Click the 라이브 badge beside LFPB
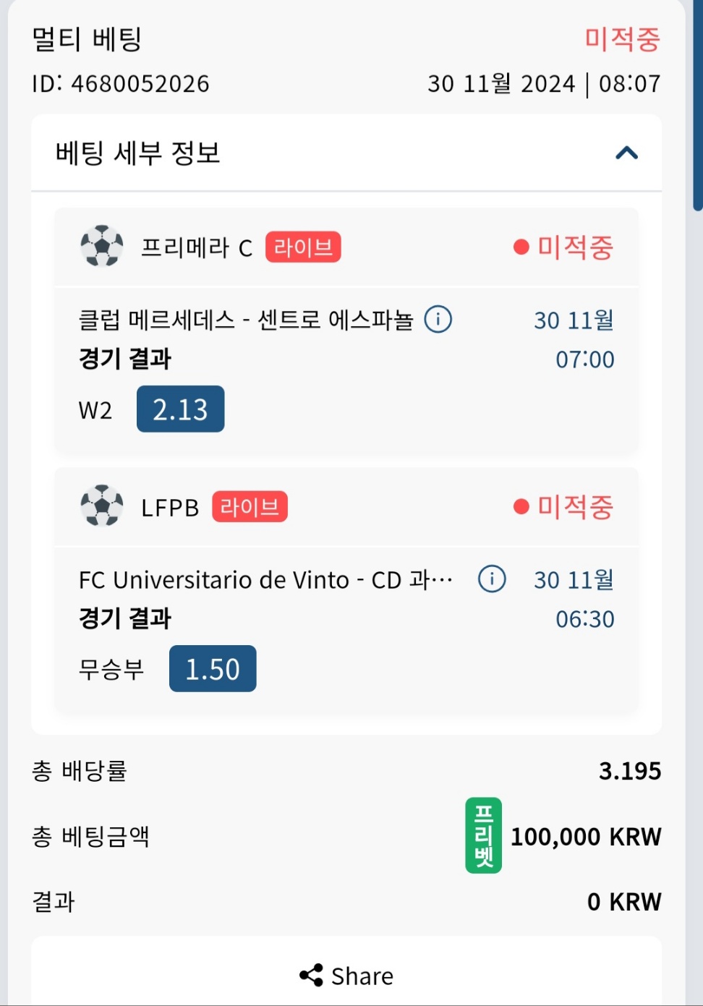Screen dimensions: 703x1006 click(250, 506)
